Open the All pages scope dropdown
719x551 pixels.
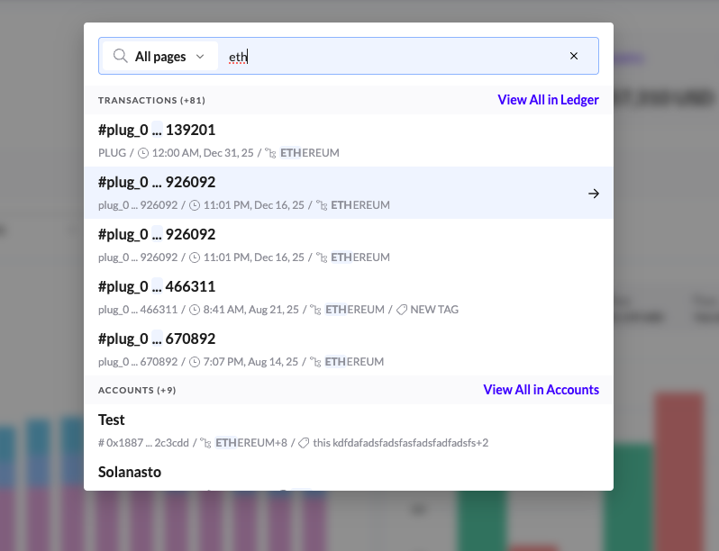160,56
